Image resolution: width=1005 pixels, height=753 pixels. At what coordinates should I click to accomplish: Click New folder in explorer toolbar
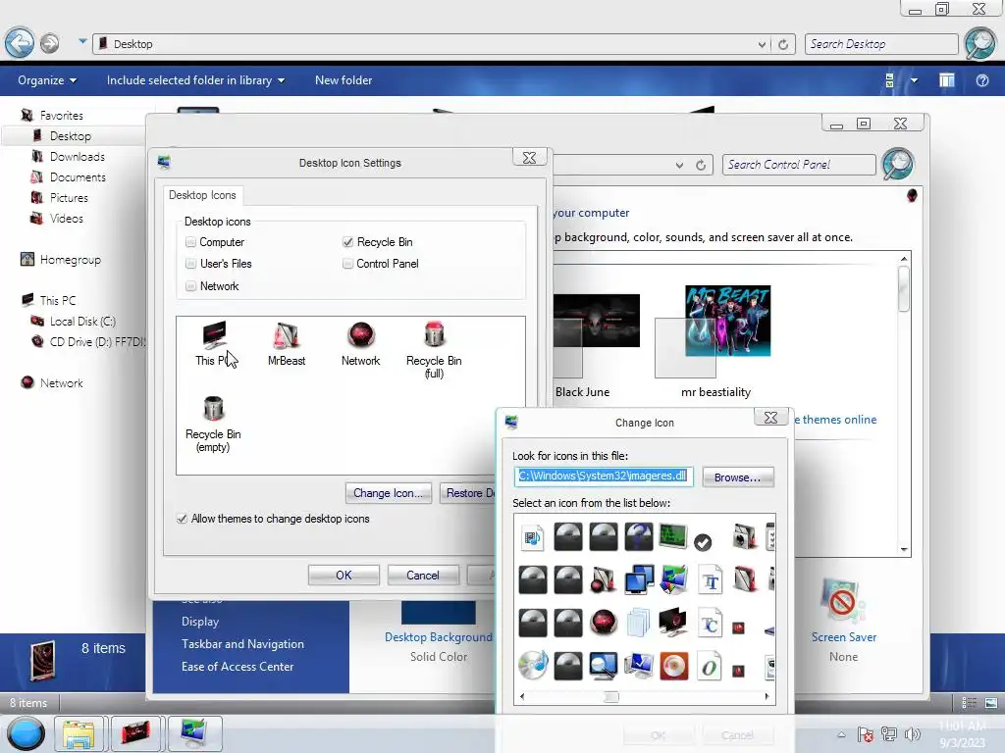[344, 80]
